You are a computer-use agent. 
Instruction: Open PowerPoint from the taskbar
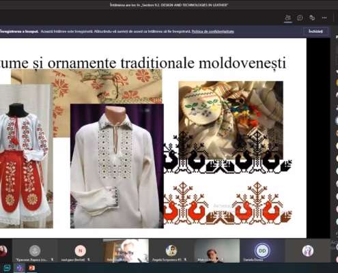(x=31, y=268)
